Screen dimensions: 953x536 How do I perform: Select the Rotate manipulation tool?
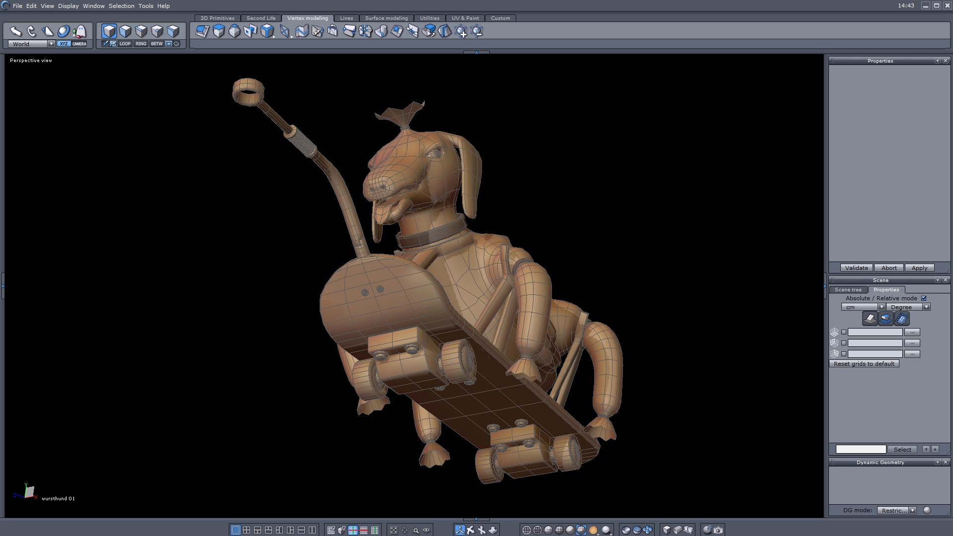coord(32,31)
